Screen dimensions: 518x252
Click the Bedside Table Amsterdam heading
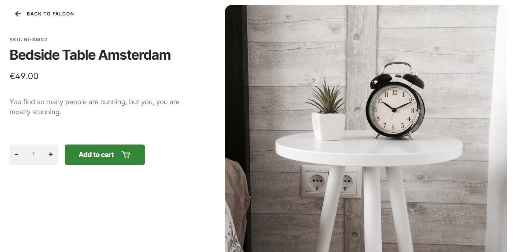click(90, 55)
